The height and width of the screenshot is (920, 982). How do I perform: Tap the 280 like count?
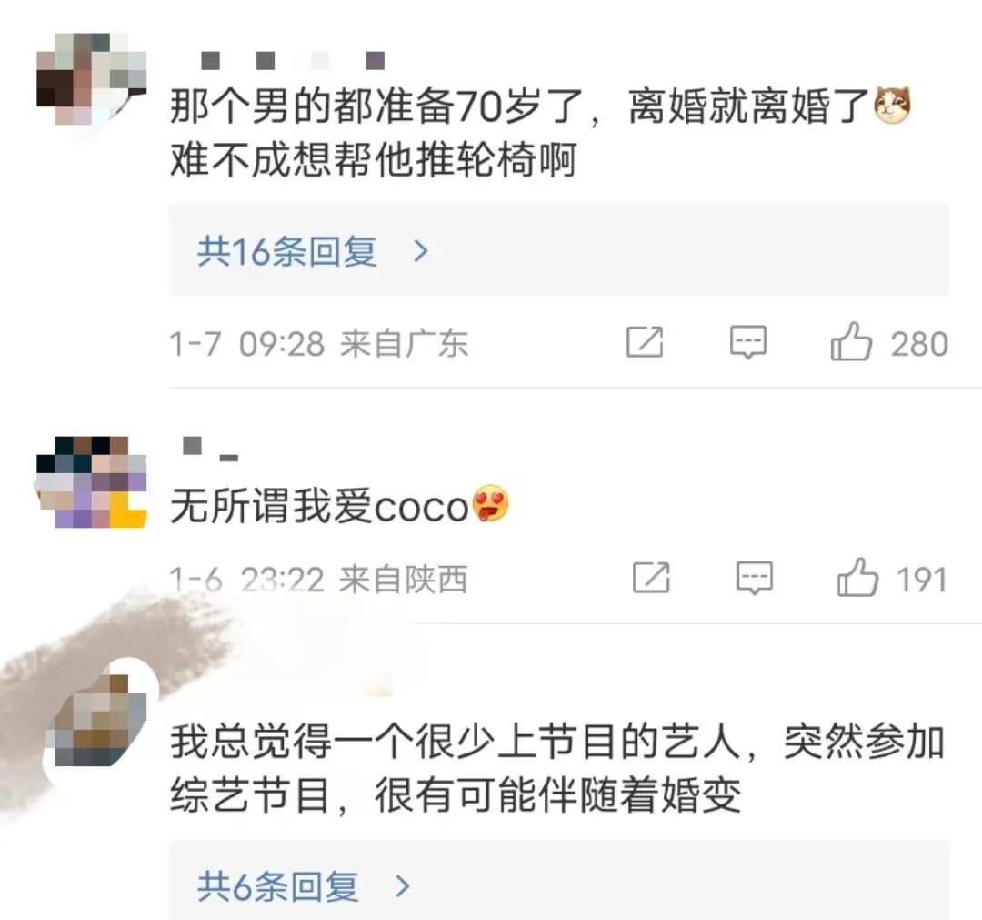tap(919, 344)
